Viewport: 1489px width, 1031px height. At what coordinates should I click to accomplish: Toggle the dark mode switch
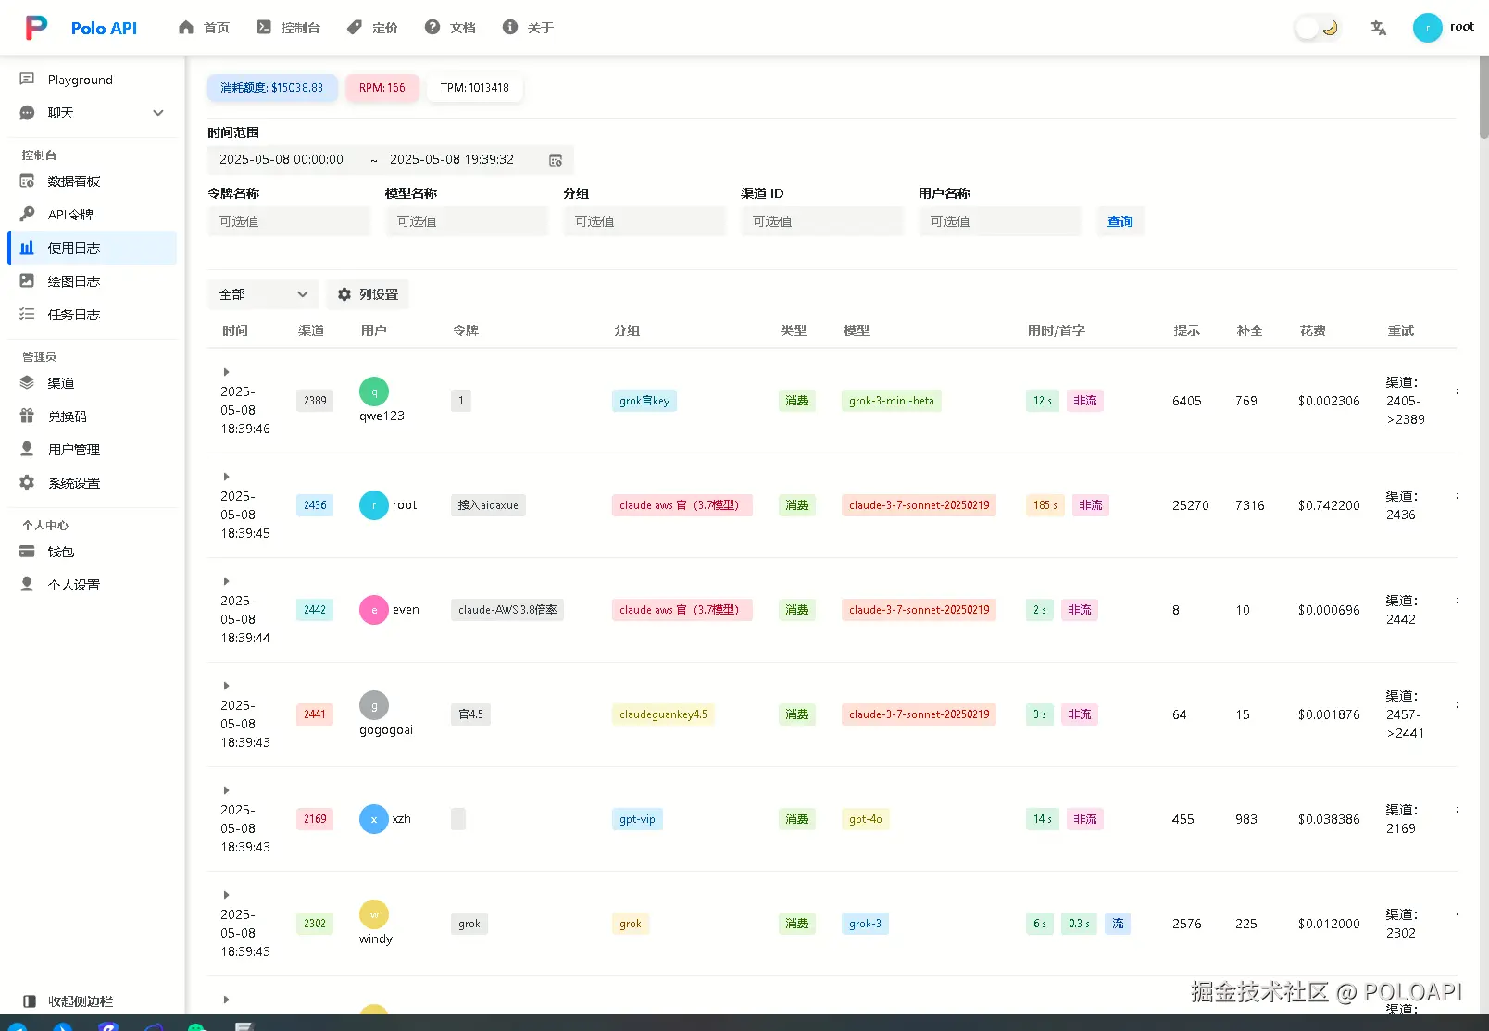[x=1318, y=28]
